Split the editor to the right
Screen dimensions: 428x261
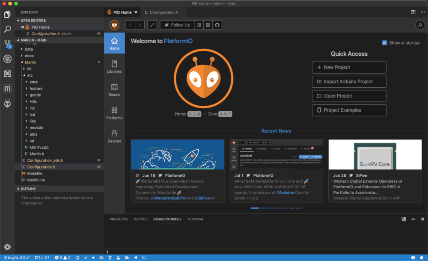[x=413, y=12]
